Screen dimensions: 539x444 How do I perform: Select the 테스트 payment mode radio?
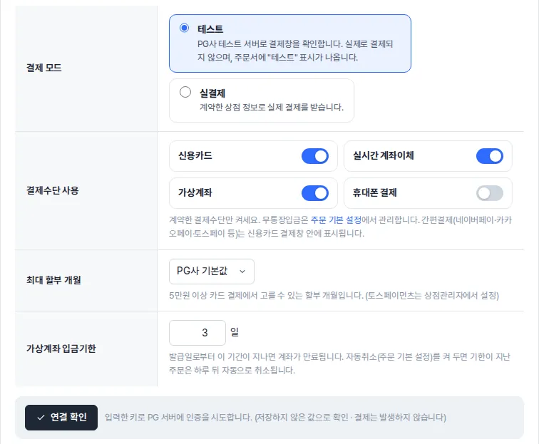tap(184, 28)
